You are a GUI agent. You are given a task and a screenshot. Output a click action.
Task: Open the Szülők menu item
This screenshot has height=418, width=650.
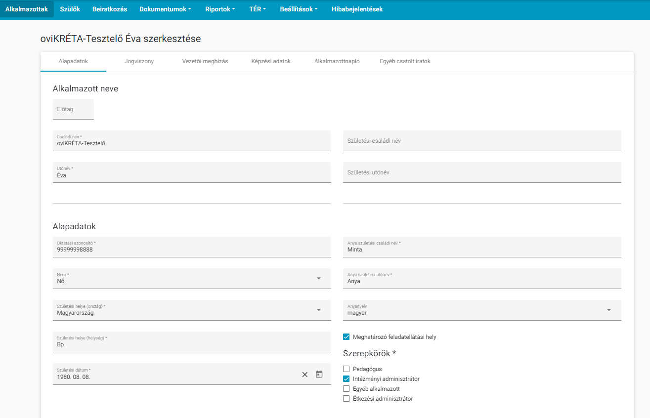point(70,9)
